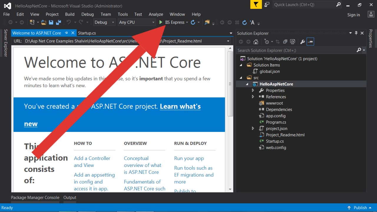Open the 'Add a Controller and View' link
Viewport: 377px width, 212px height.
click(x=92, y=162)
